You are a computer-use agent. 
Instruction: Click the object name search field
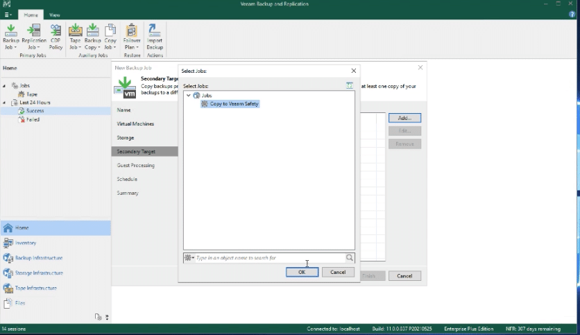[x=270, y=258]
